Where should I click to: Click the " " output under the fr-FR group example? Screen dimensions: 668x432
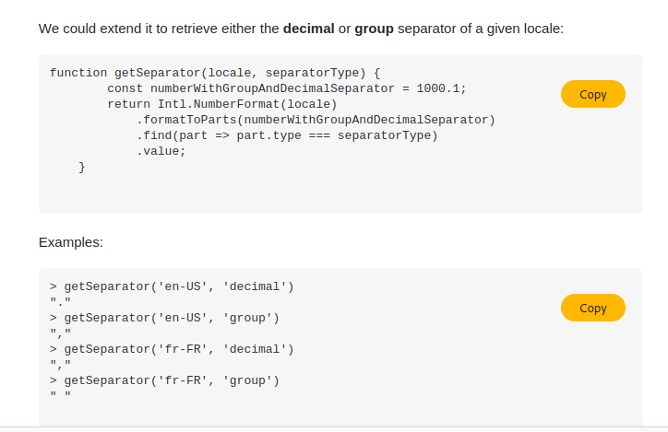click(x=61, y=395)
